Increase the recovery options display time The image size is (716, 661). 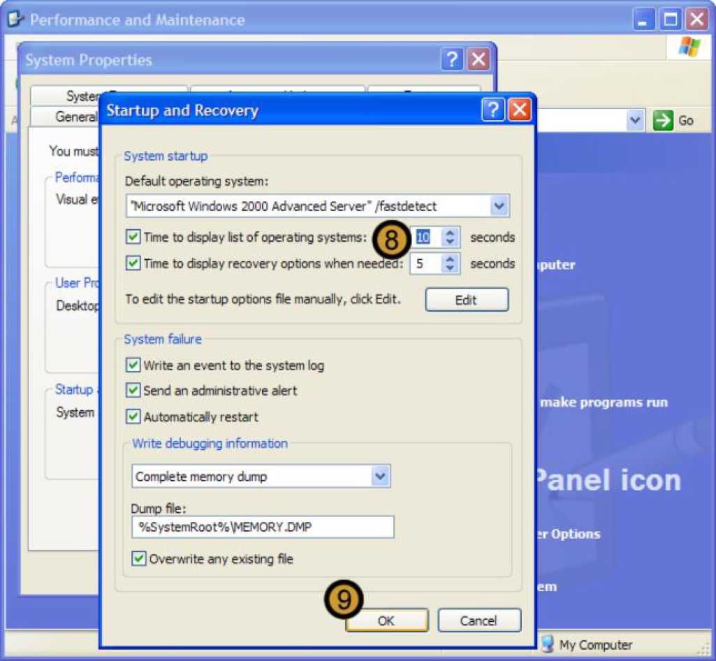point(451,259)
